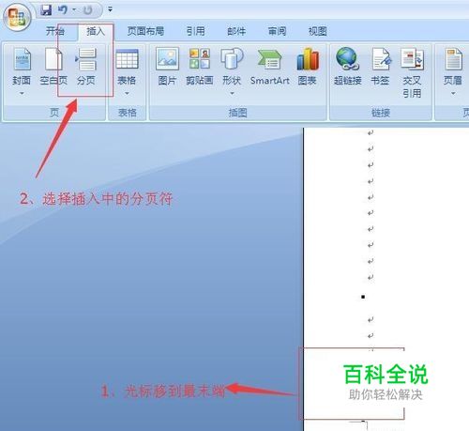469x431 pixels.
Task: Click the Office button logo
Action: tap(17, 17)
